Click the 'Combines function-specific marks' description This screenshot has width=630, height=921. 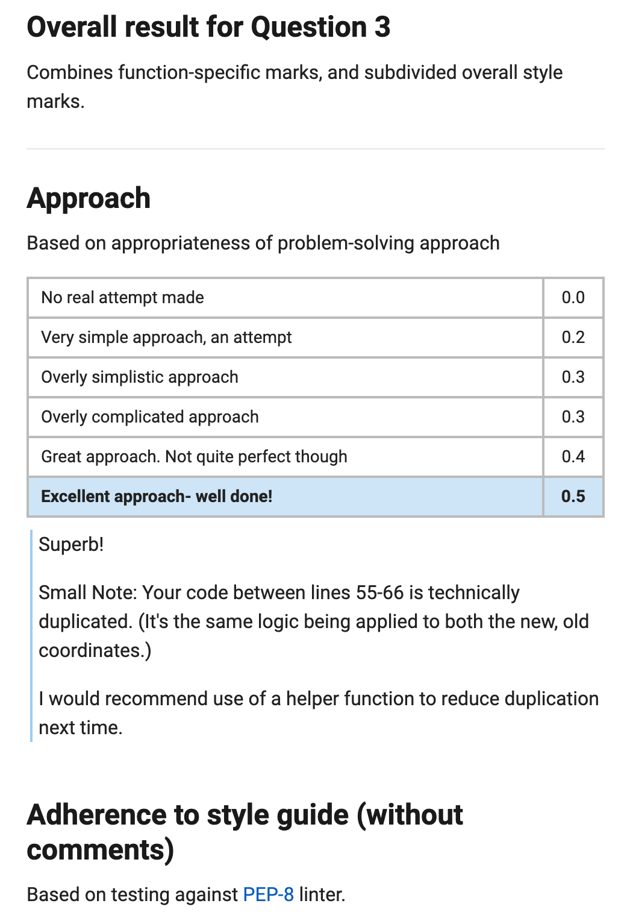coord(295,86)
